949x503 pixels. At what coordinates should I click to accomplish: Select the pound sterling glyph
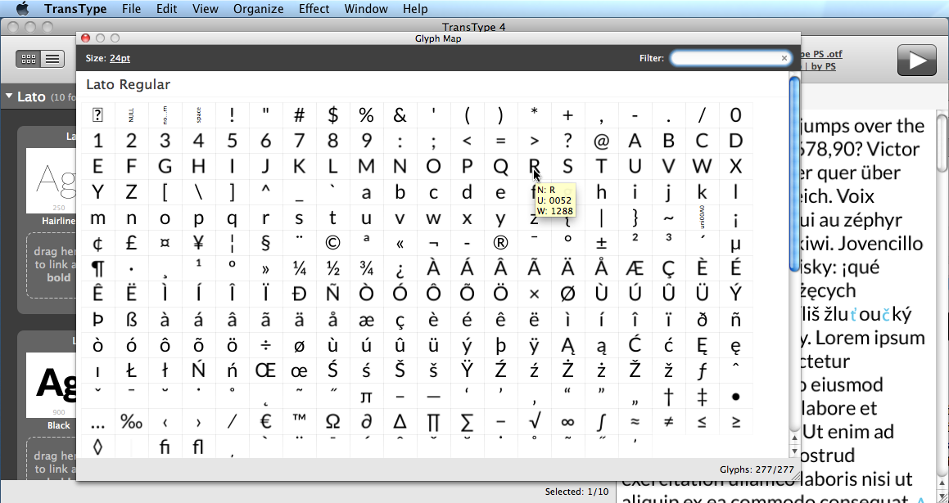[131, 243]
